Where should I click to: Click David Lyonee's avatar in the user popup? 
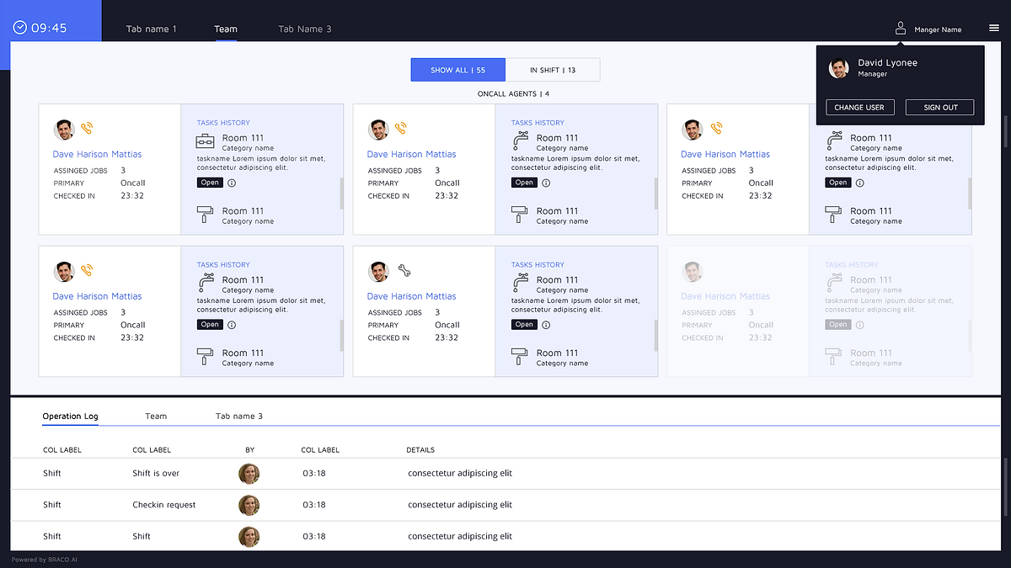(838, 68)
